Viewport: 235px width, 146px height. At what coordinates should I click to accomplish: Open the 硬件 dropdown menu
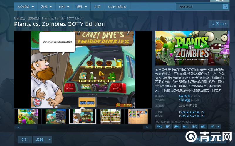point(82,7)
